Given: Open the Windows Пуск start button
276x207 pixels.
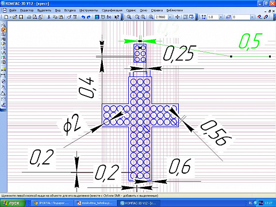Looking at the screenshot, I should [x=13, y=203].
